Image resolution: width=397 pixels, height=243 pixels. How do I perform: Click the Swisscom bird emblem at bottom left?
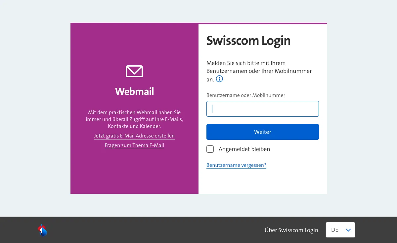coord(42,230)
